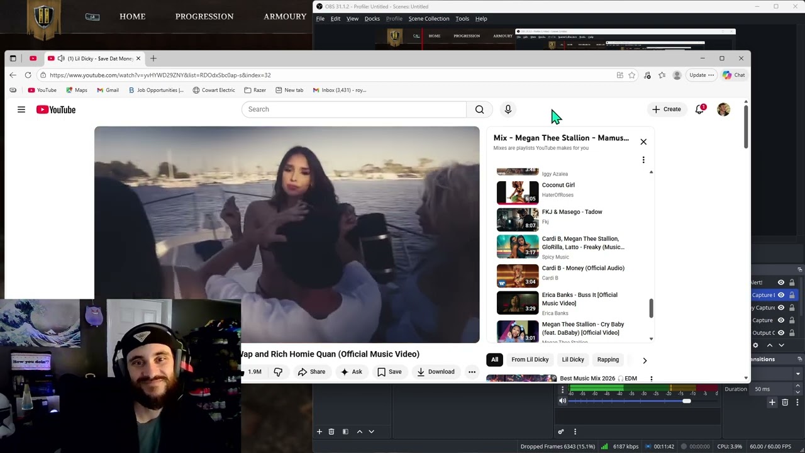Add a new OBS scene transition

(x=772, y=402)
